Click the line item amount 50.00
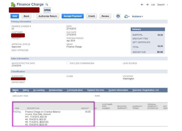Viewport: 182px width, 131px height. [88, 112]
